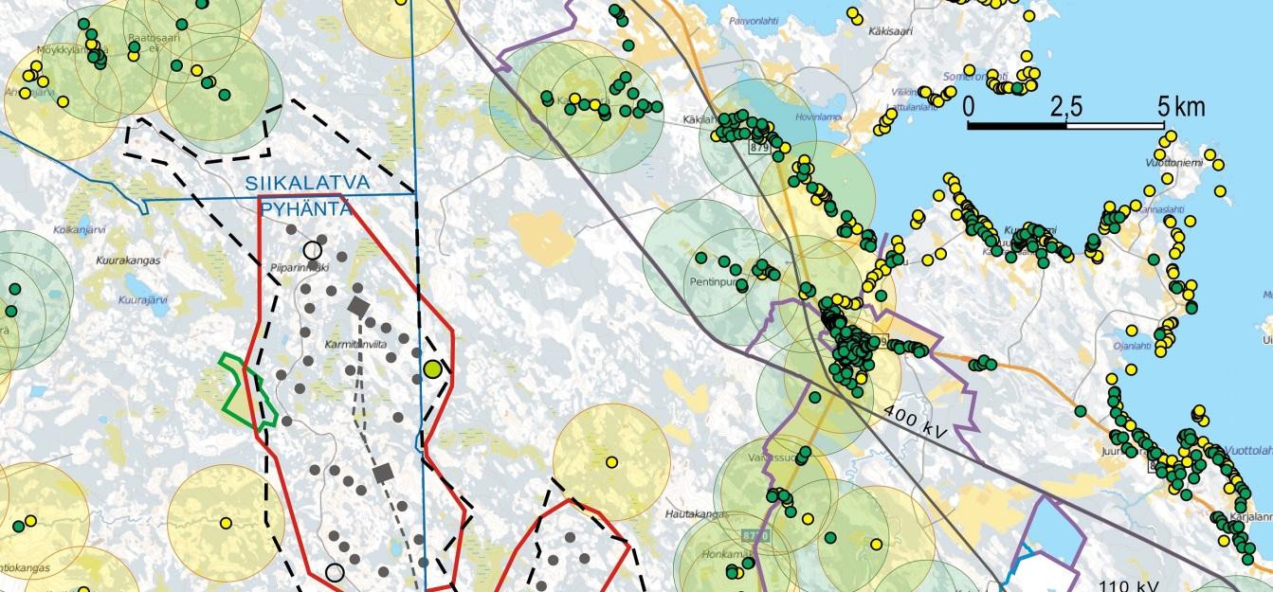Image resolution: width=1273 pixels, height=592 pixels.
Task: Click the 879 road number sign near Käkilahti
Action: click(x=759, y=147)
